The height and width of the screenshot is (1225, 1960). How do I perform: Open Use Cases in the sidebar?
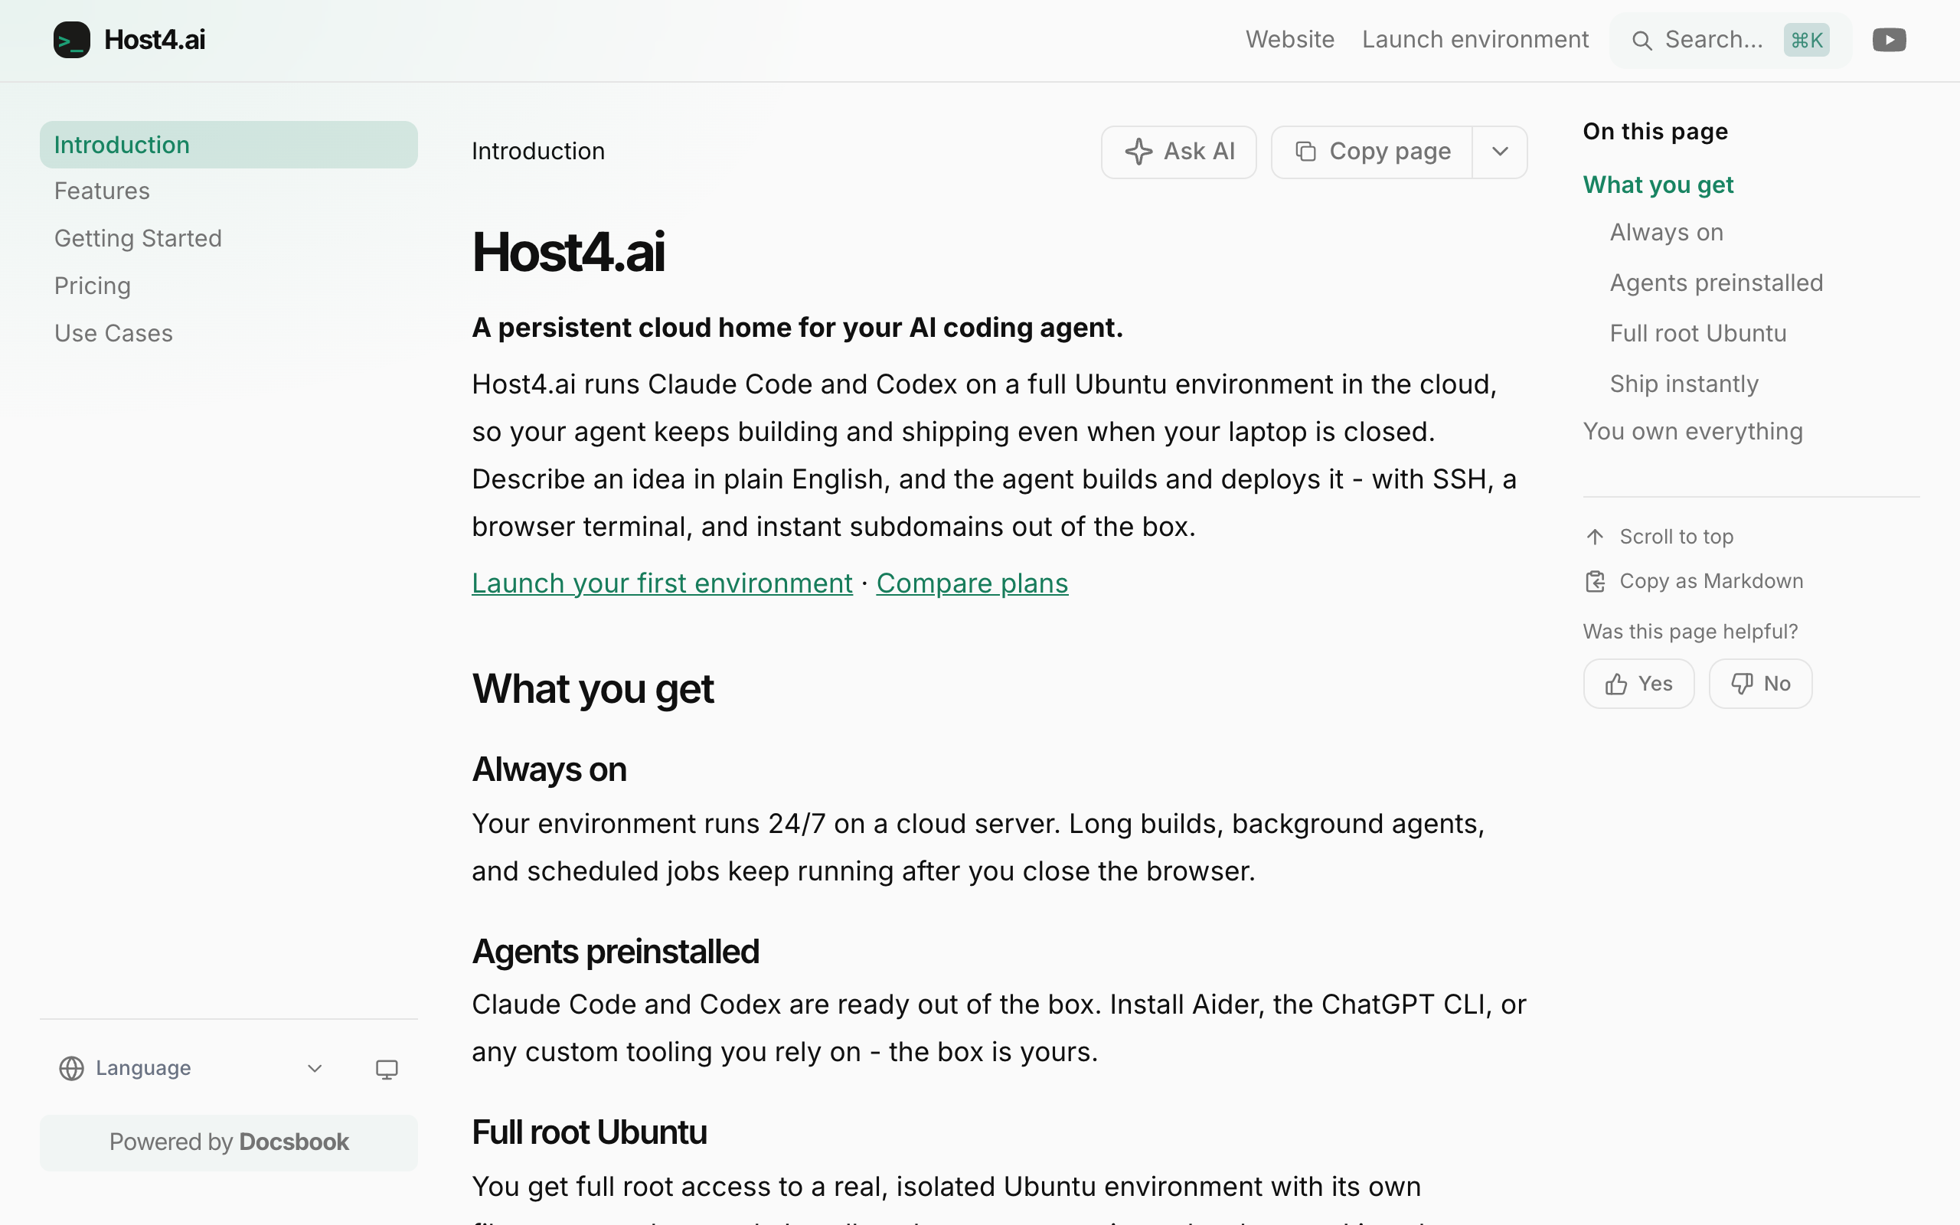[113, 334]
